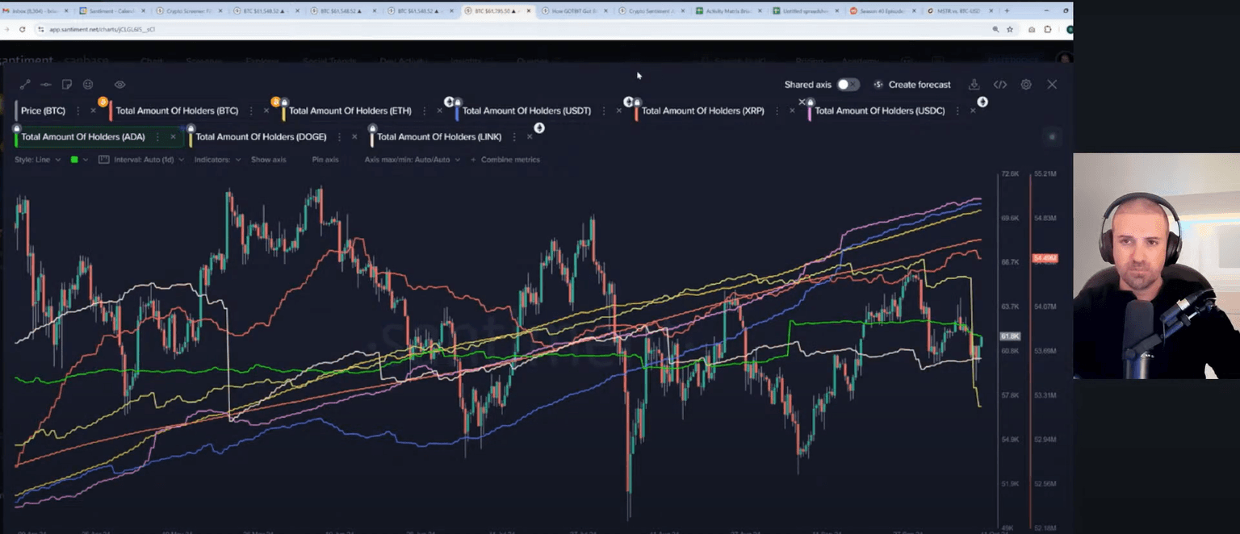This screenshot has width=1240, height=534.
Task: Open the embed code icon
Action: click(999, 85)
